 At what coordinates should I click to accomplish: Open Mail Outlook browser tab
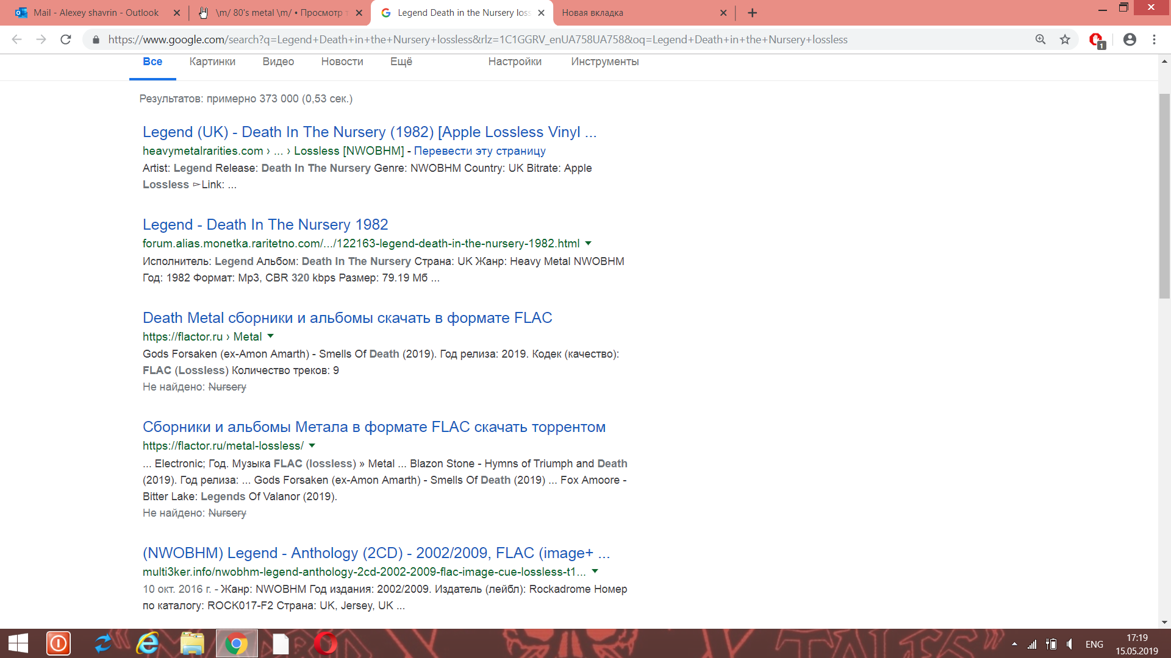pos(96,13)
